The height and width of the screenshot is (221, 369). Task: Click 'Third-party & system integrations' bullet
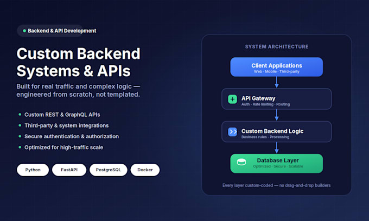(x=67, y=125)
